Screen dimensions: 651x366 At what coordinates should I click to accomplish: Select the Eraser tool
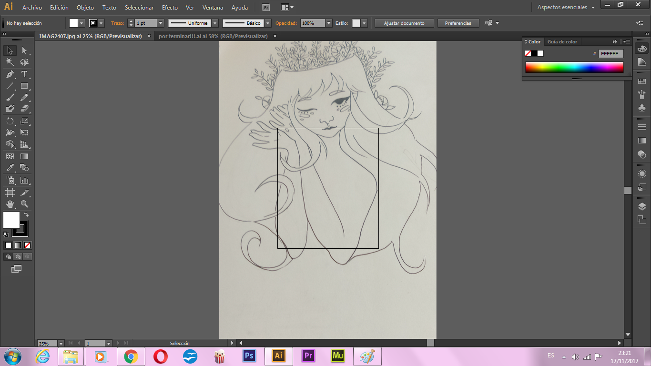coord(24,109)
